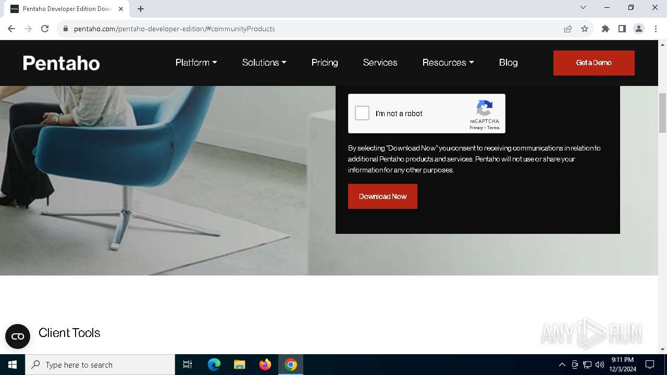This screenshot has width=667, height=375.
Task: Click the page vertical scrollbar thumb
Action: tap(663, 113)
